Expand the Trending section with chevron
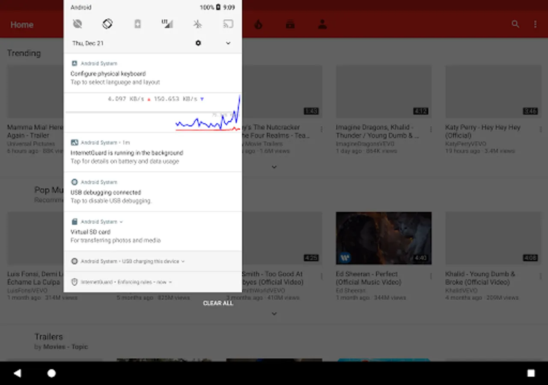This screenshot has width=548, height=385. pos(274,167)
